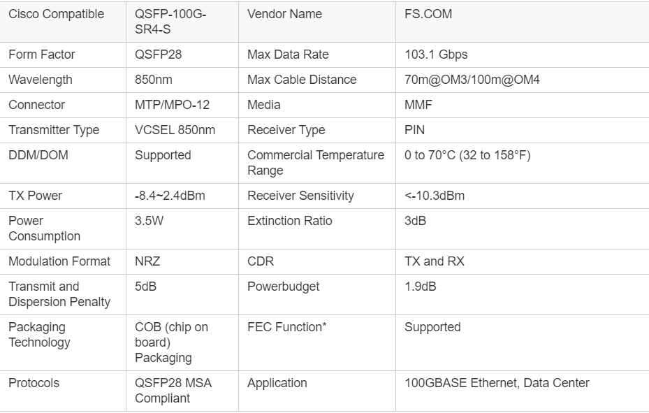Select the FS.COM vendor name value

[428, 14]
